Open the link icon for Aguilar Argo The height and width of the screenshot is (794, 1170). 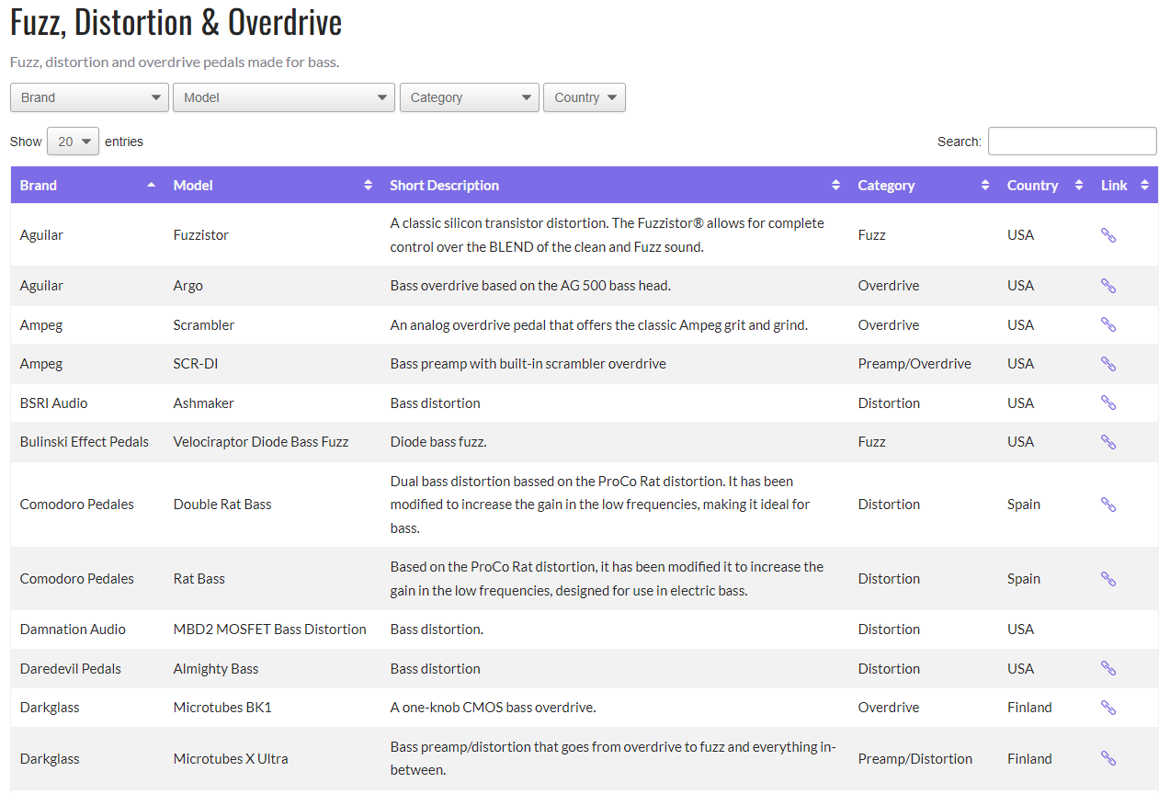coord(1108,286)
